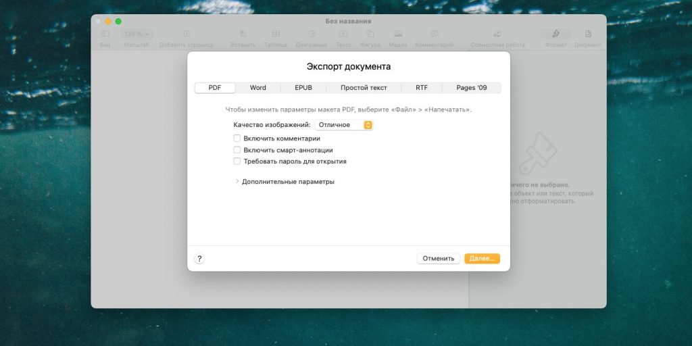
Task: Switch to the EPUB export tab
Action: (x=303, y=88)
